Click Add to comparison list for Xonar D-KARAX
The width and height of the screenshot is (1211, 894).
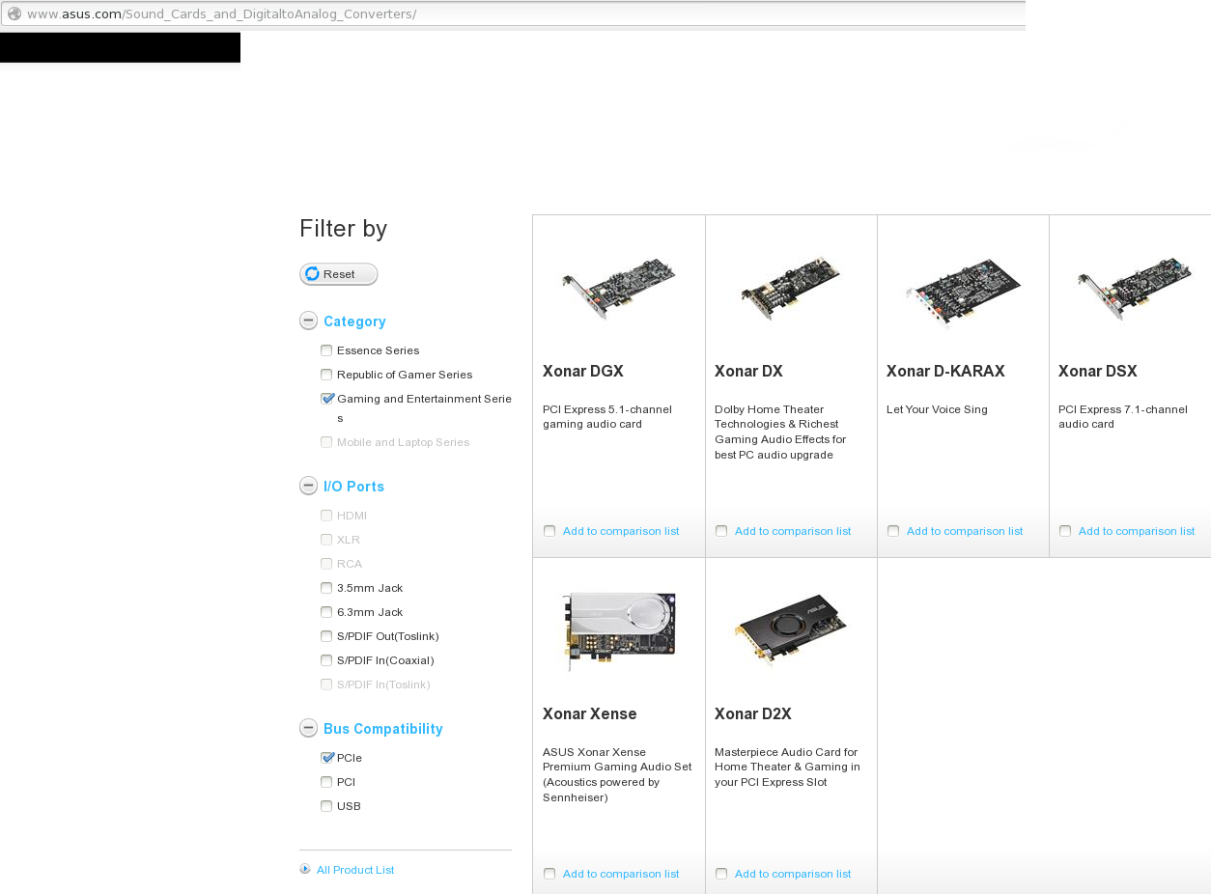click(x=965, y=531)
